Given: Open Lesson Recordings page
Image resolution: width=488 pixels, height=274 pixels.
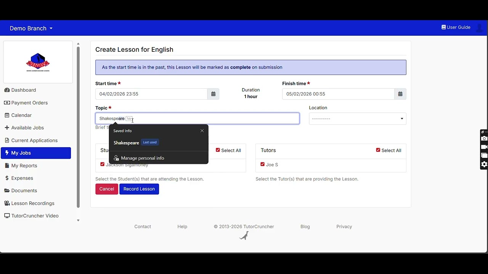Looking at the screenshot, I should click(x=33, y=203).
